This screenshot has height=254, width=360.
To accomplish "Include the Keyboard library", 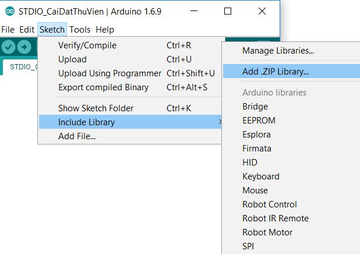I will click(292, 177).
